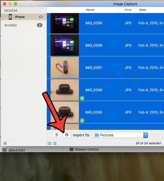Select the IMG_0398 thumbnail
Image resolution: width=164 pixels, height=181 pixels.
(65, 45)
